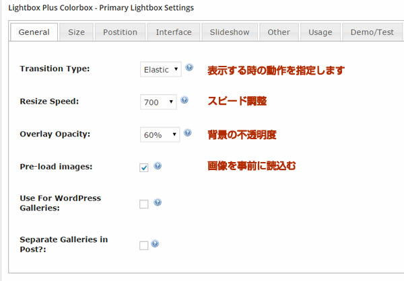Click the Resize Speed: label
Viewport: 404px width, 281px height.
pos(49,102)
